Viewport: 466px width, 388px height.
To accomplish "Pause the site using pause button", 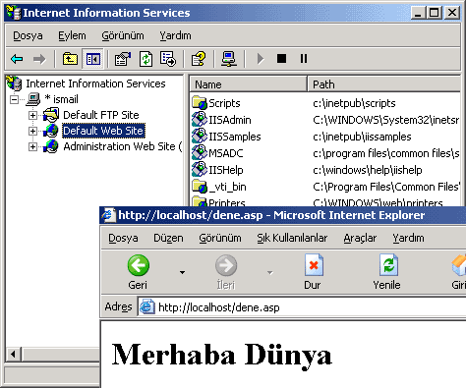I will (304, 59).
